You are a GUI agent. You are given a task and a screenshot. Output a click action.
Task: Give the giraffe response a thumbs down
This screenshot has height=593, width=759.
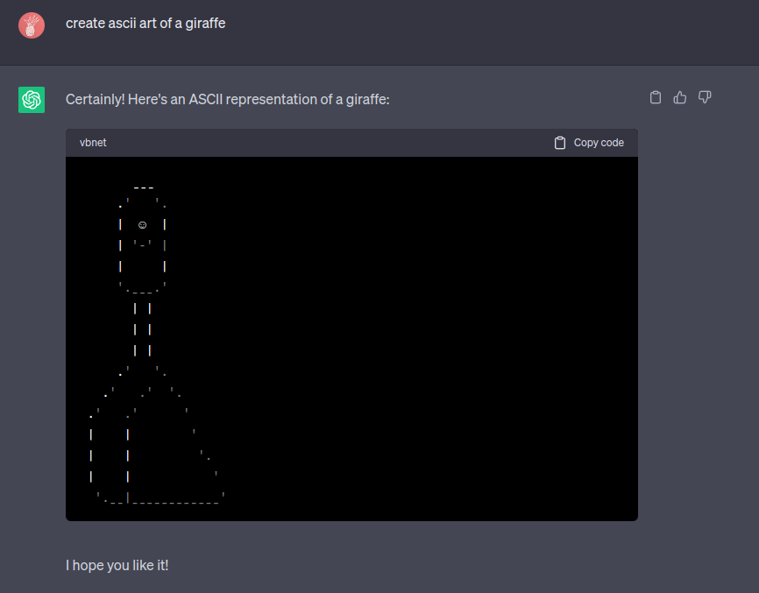(705, 97)
